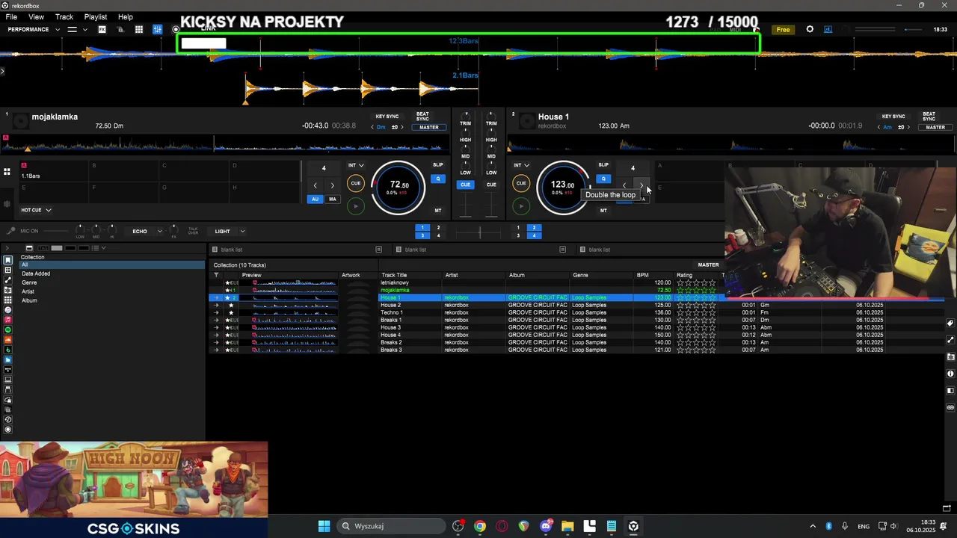Toggle deck 1 SLIP mode

pyautogui.click(x=438, y=165)
